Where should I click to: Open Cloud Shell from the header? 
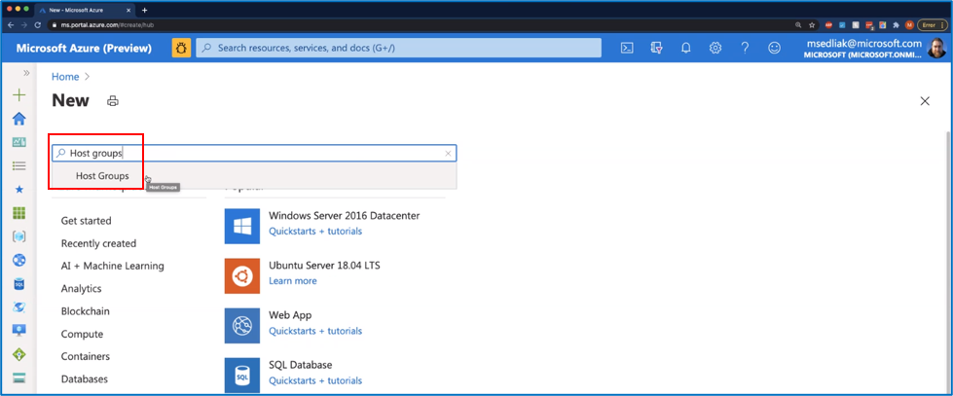[x=627, y=48]
